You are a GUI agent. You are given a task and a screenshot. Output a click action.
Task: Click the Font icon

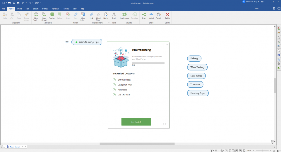[x=114, y=14]
